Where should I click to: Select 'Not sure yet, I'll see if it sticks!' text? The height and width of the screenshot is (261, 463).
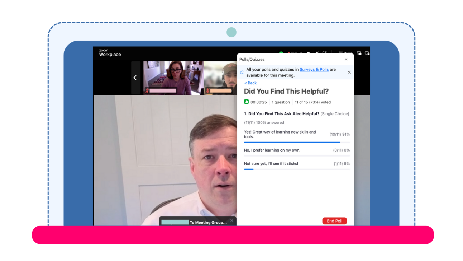[x=271, y=163]
